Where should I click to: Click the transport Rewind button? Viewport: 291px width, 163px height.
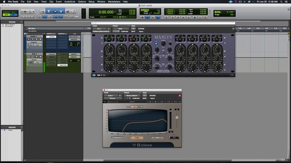tap(178, 17)
